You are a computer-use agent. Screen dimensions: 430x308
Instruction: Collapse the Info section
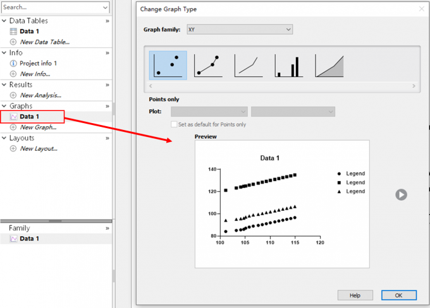4,52
